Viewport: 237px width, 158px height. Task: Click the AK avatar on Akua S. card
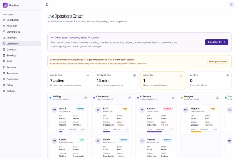coord(142,110)
